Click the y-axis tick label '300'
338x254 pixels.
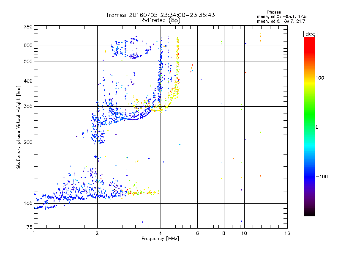click(x=28, y=107)
